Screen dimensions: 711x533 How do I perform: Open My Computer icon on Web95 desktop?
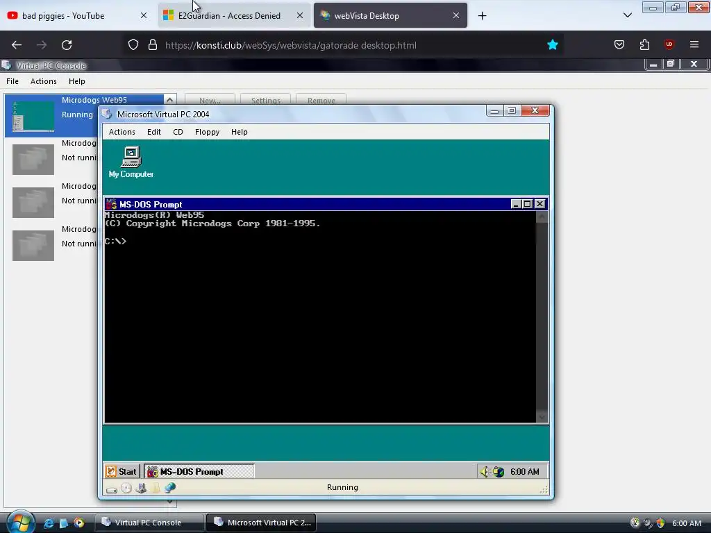131,162
